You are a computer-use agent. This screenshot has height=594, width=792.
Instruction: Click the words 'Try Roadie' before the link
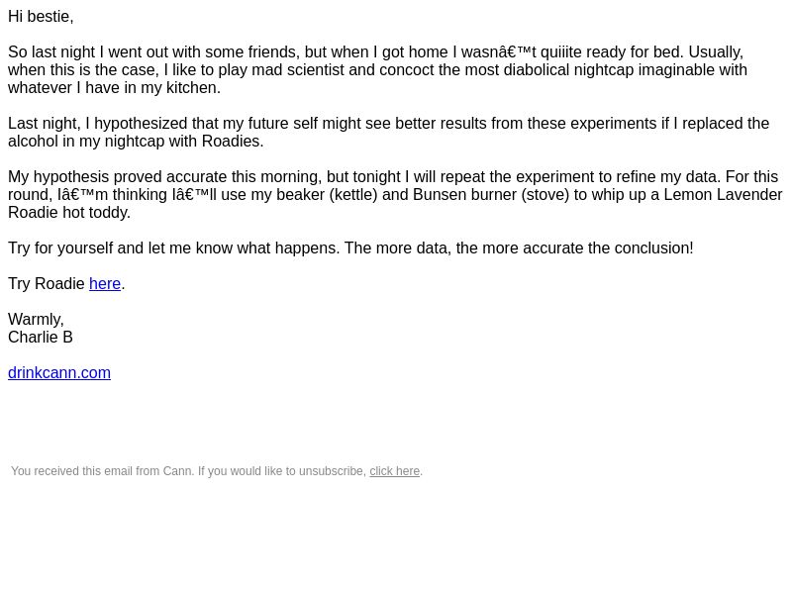[x=47, y=284]
